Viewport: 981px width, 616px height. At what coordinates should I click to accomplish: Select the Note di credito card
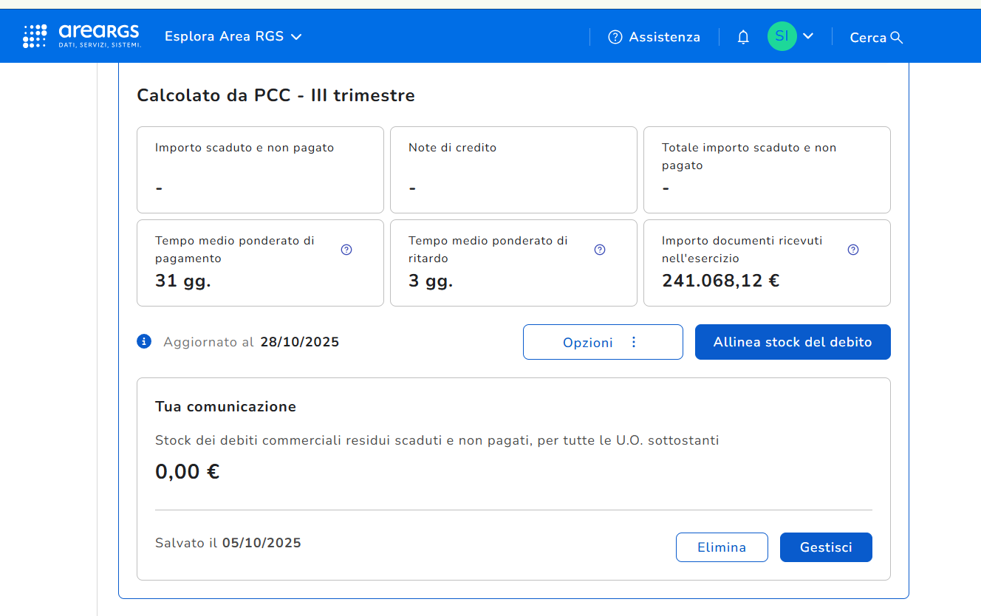tap(513, 170)
